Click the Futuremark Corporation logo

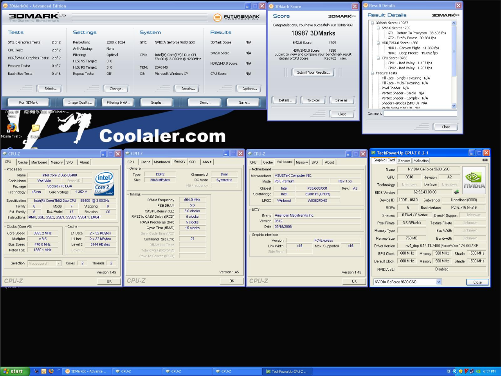click(x=237, y=18)
